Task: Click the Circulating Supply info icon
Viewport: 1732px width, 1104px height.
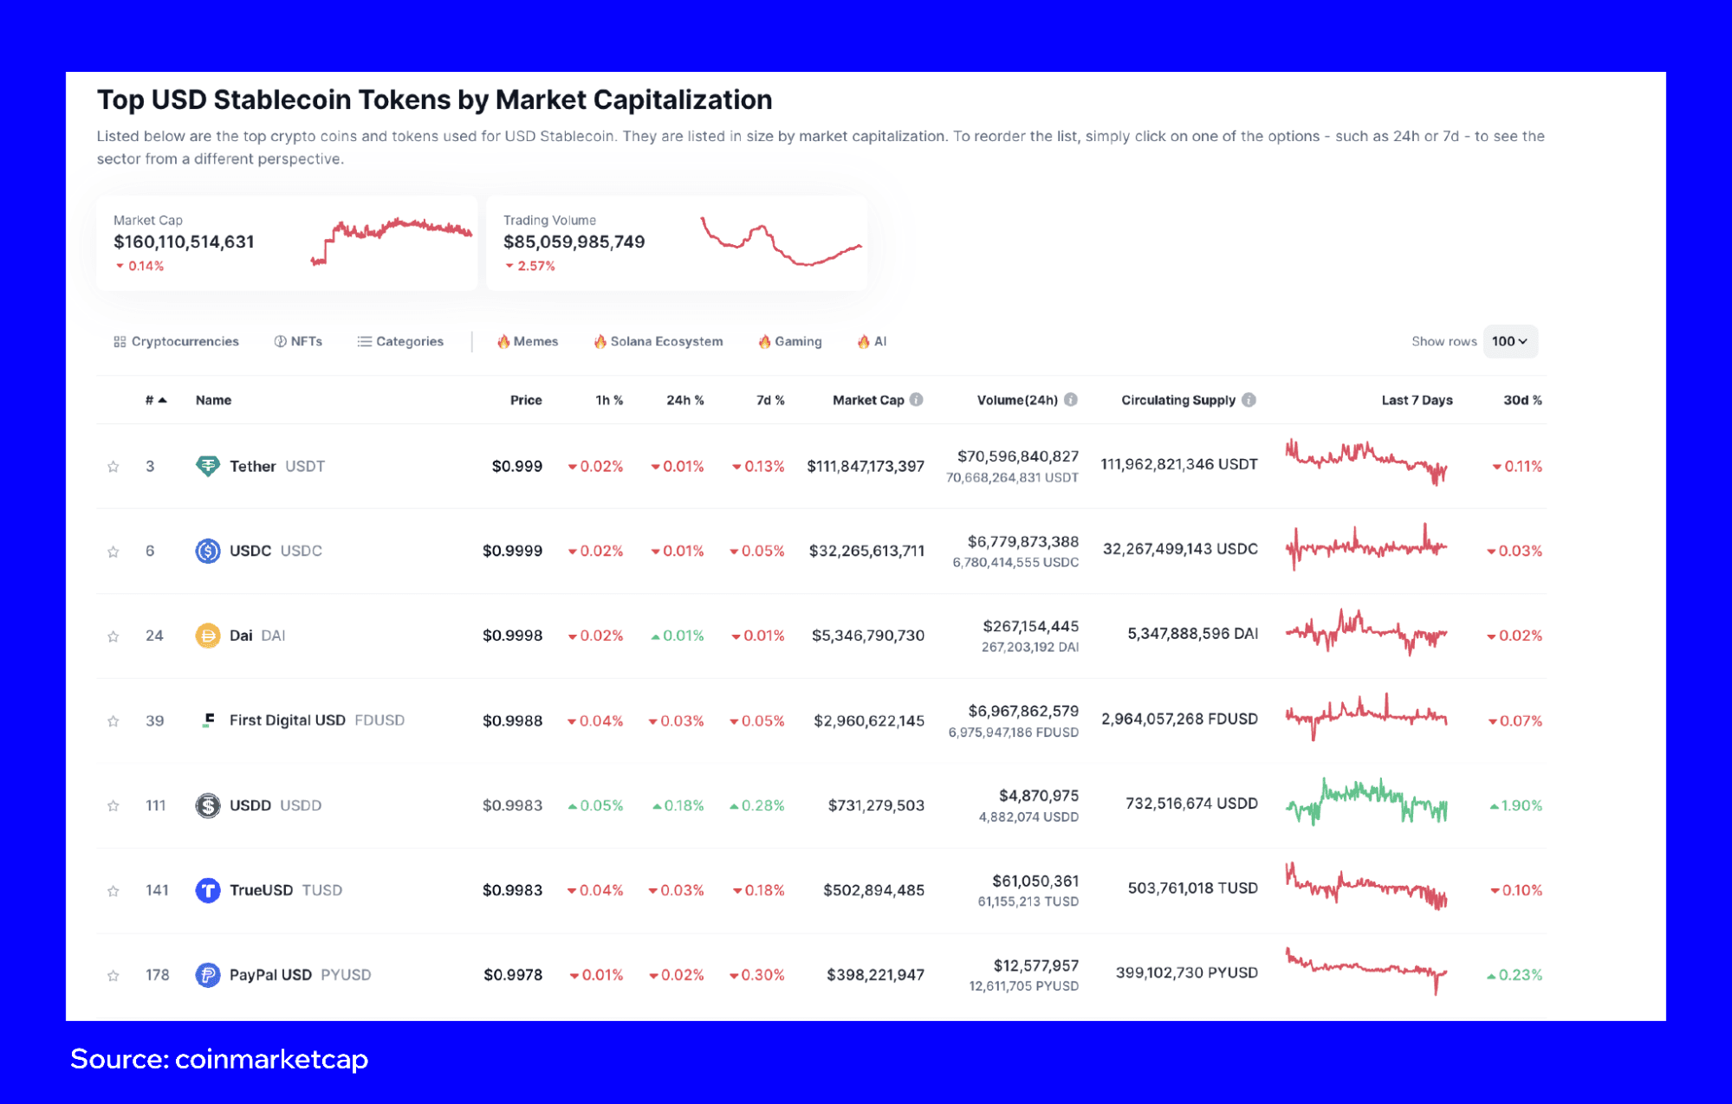Action: [1249, 400]
